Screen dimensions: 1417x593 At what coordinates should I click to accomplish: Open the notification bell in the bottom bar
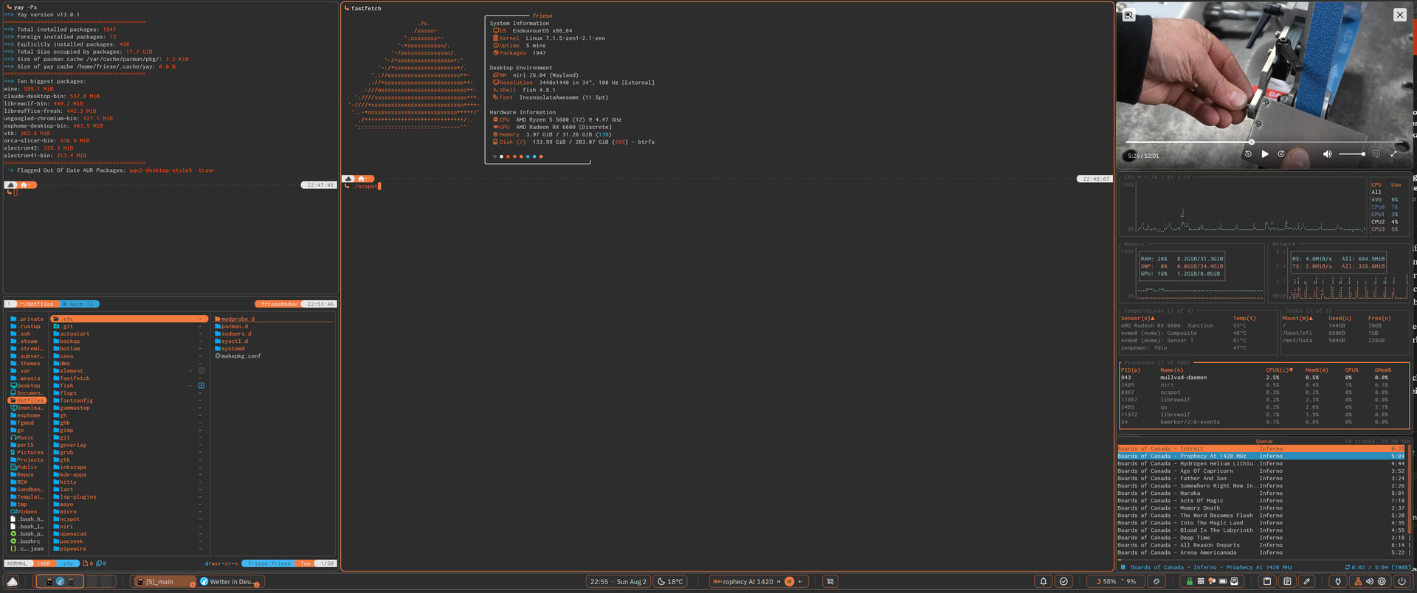(1044, 581)
